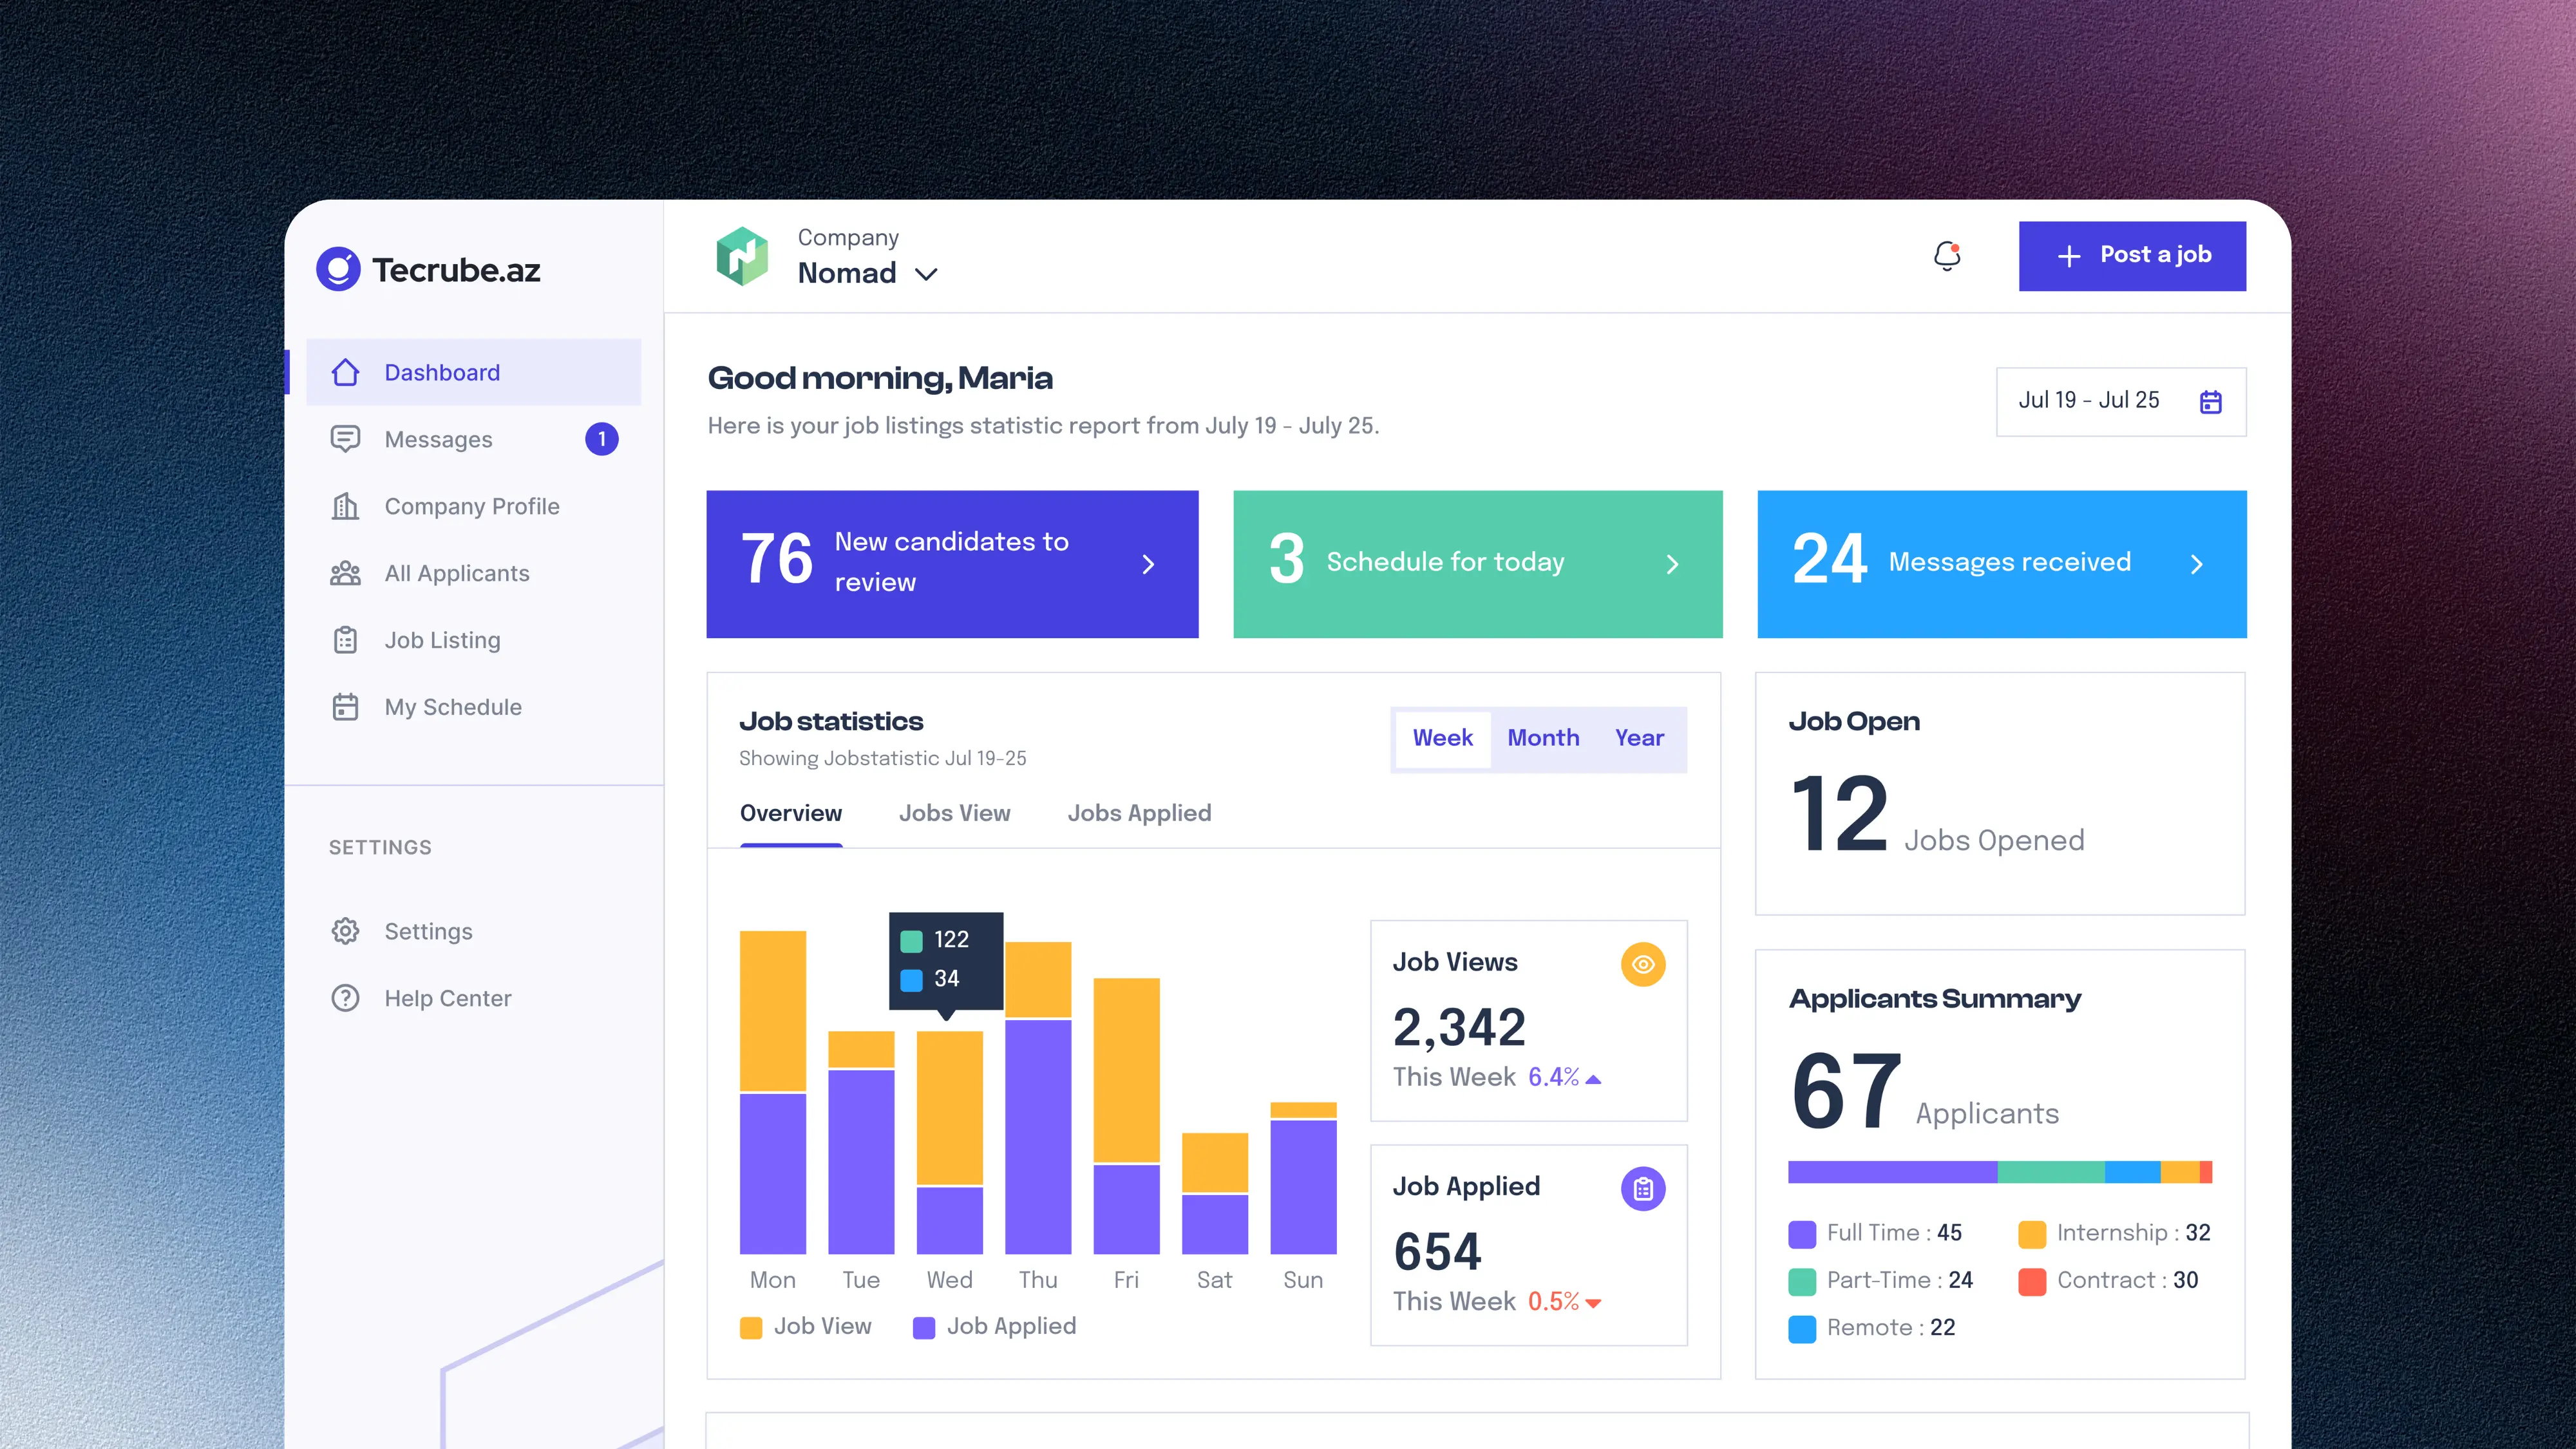This screenshot has height=1449, width=2576.
Task: Open calendar icon in date range field
Action: click(x=2210, y=401)
